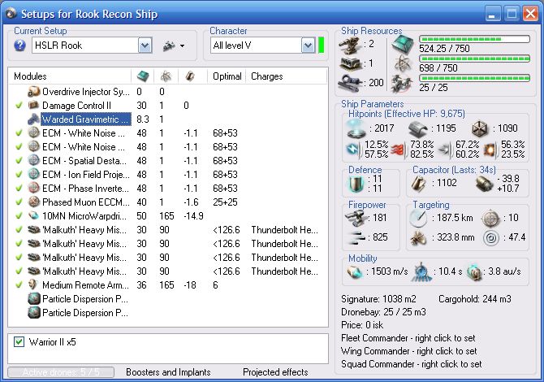Viewport: 544px width, 382px height.
Task: Click the thermal resistance flame icon
Action: pyautogui.click(x=398, y=150)
